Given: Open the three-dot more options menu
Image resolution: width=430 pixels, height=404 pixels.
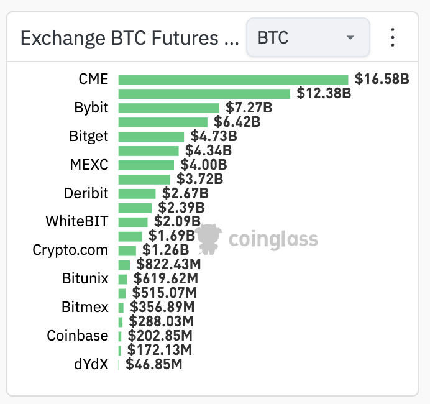Looking at the screenshot, I should coord(392,37).
